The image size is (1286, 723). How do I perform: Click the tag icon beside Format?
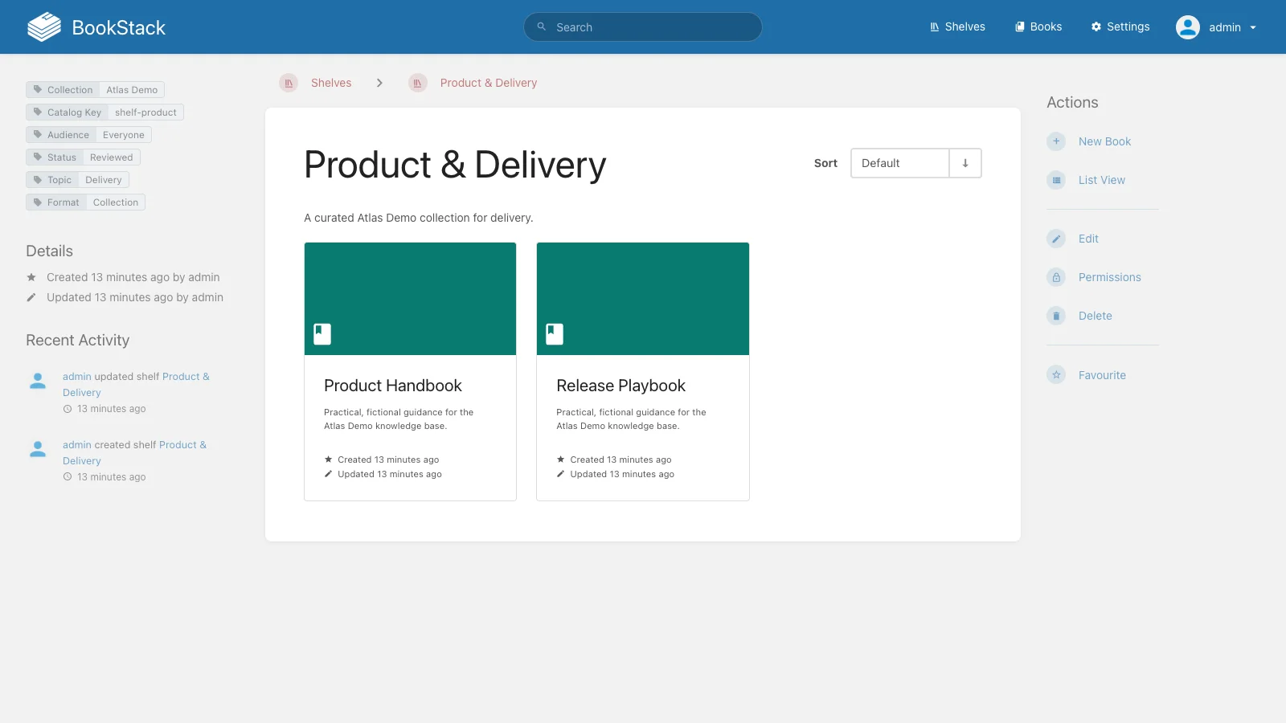click(37, 202)
